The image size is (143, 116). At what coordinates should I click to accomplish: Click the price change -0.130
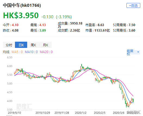(47, 17)
